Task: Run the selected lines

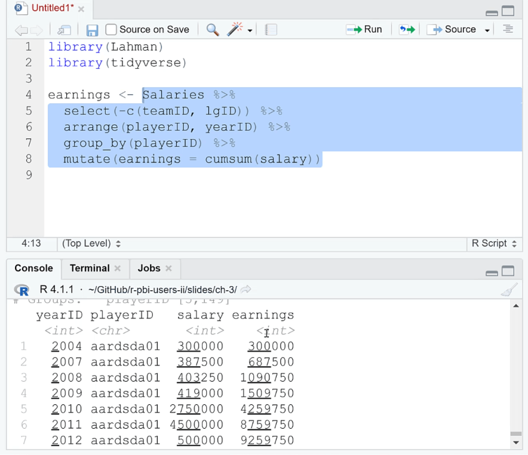Action: pos(364,29)
